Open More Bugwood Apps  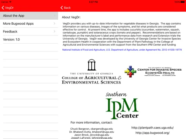tap(29, 24)
